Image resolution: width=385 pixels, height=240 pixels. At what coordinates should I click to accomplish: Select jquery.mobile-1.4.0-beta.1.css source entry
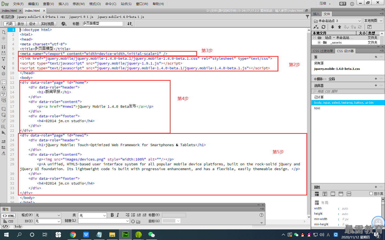point(337,69)
